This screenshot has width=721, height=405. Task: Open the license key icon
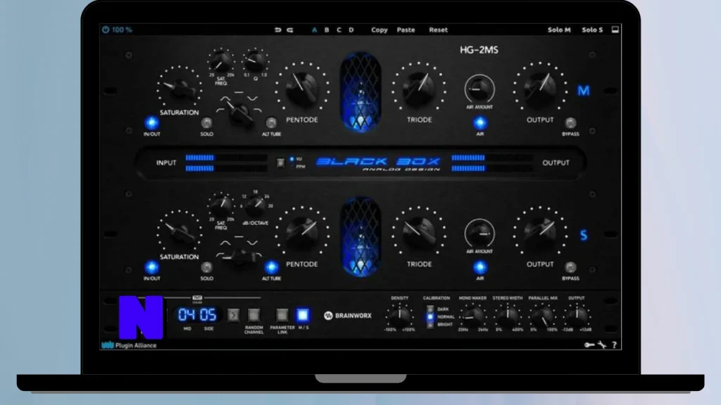pos(589,345)
